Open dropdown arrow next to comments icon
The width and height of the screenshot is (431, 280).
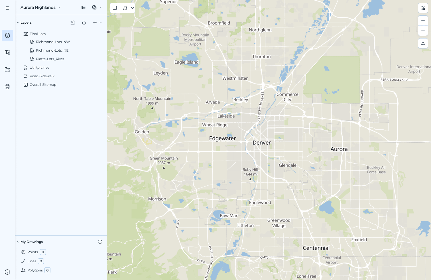point(101,7)
